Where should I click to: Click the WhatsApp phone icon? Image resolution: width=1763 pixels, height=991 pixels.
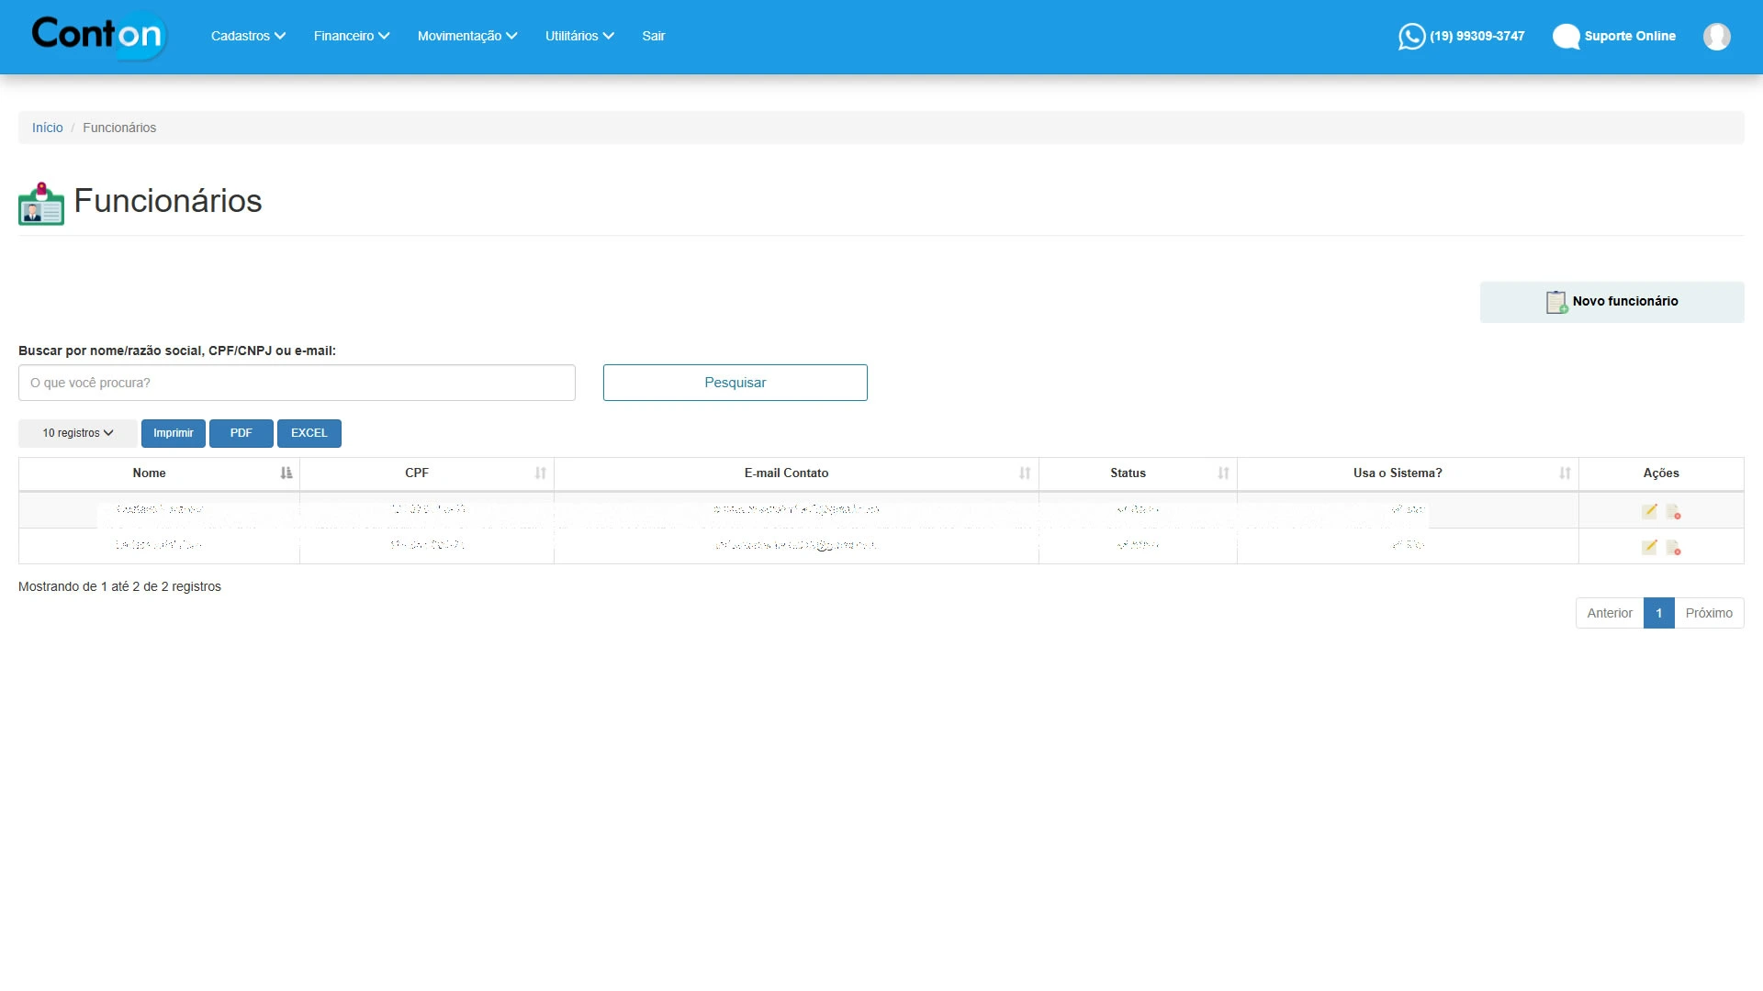1411,37
